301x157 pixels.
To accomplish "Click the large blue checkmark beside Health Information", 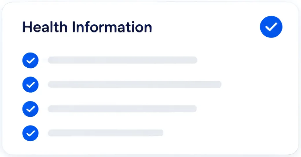I will [x=271, y=27].
